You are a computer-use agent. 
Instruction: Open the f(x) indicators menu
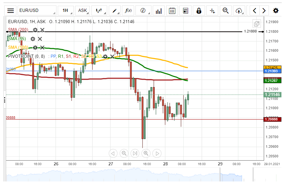click(128, 11)
